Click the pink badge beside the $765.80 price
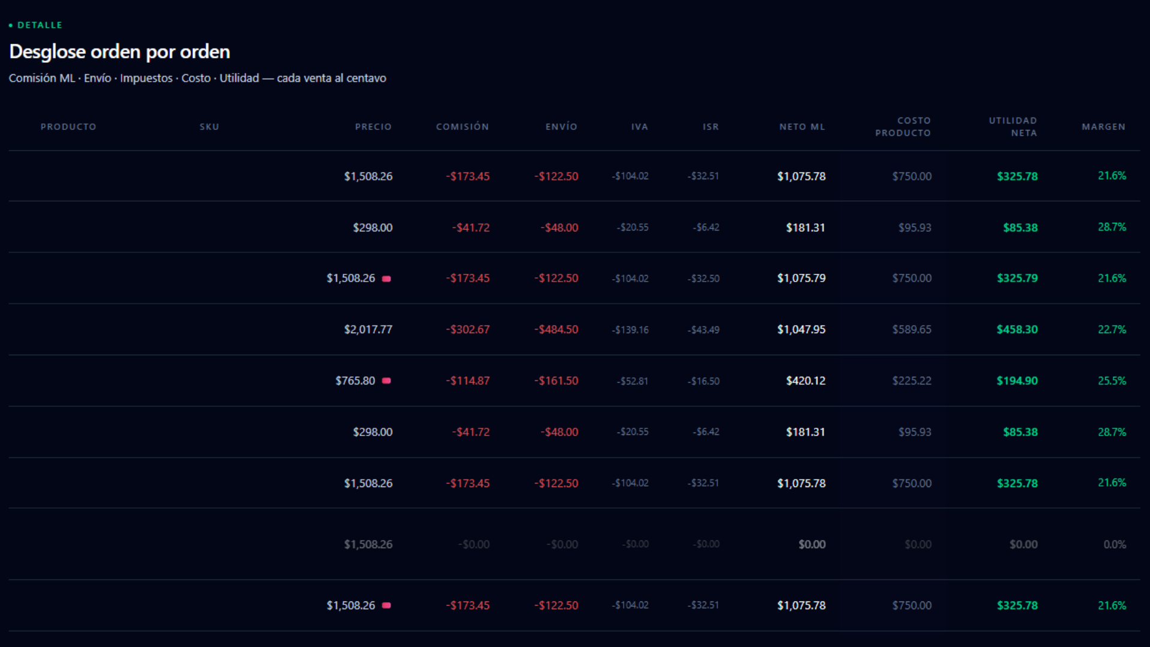This screenshot has height=647, width=1150. point(386,381)
